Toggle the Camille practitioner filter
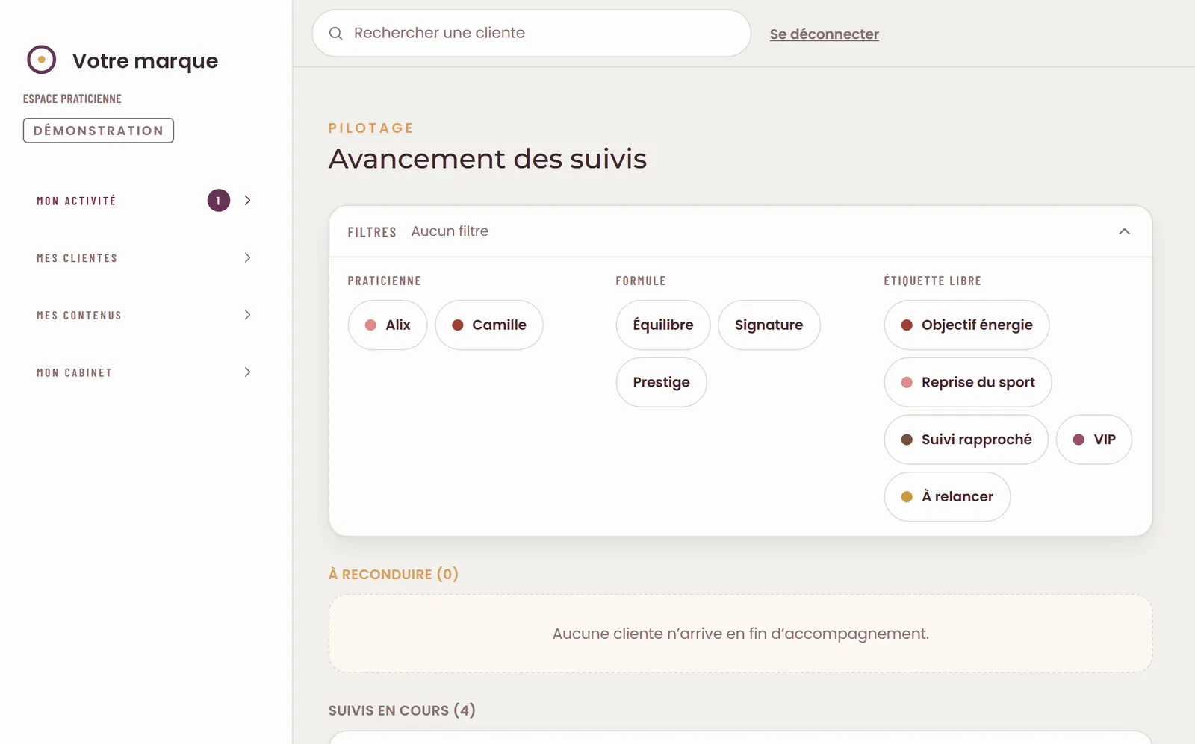The width and height of the screenshot is (1195, 744). click(489, 325)
